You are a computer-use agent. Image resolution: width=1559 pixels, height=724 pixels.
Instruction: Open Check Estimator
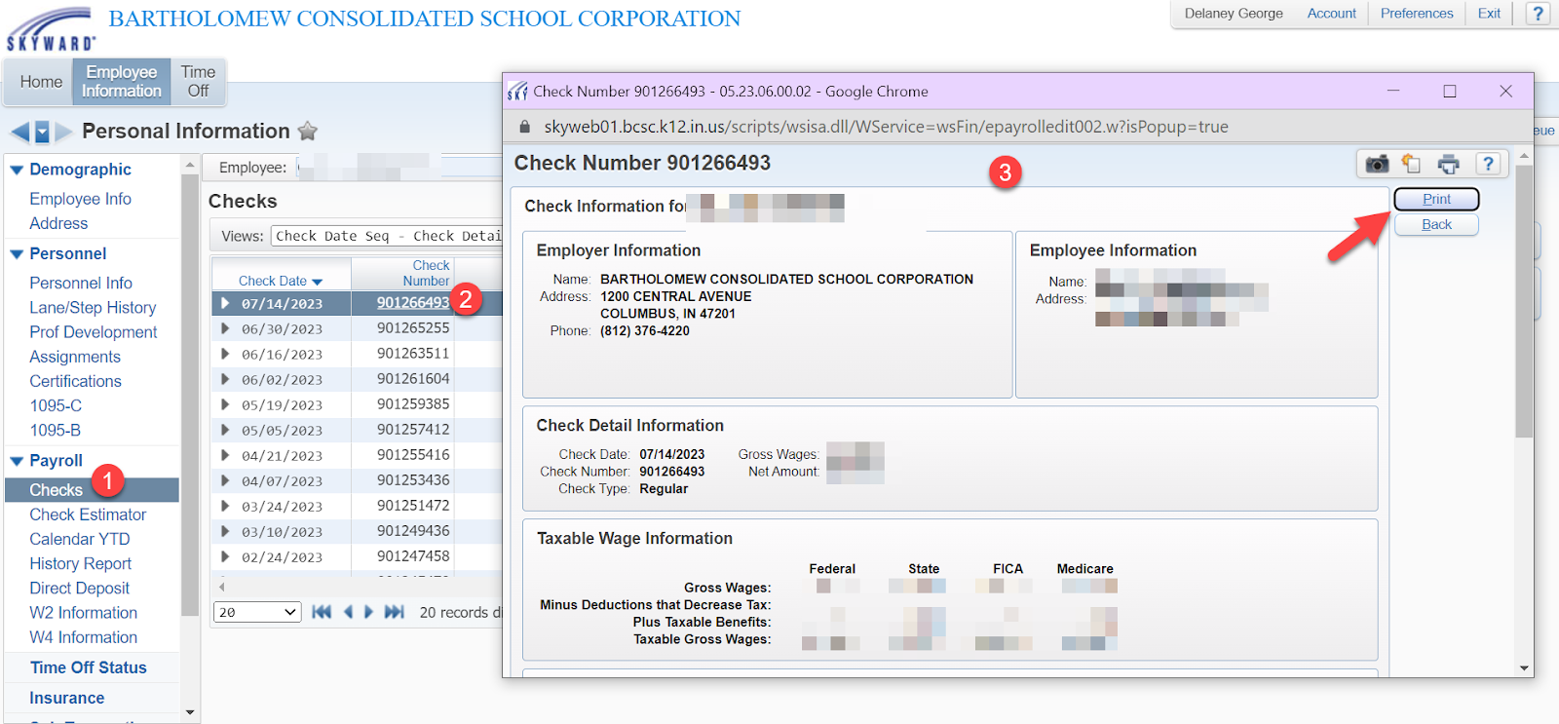point(88,514)
